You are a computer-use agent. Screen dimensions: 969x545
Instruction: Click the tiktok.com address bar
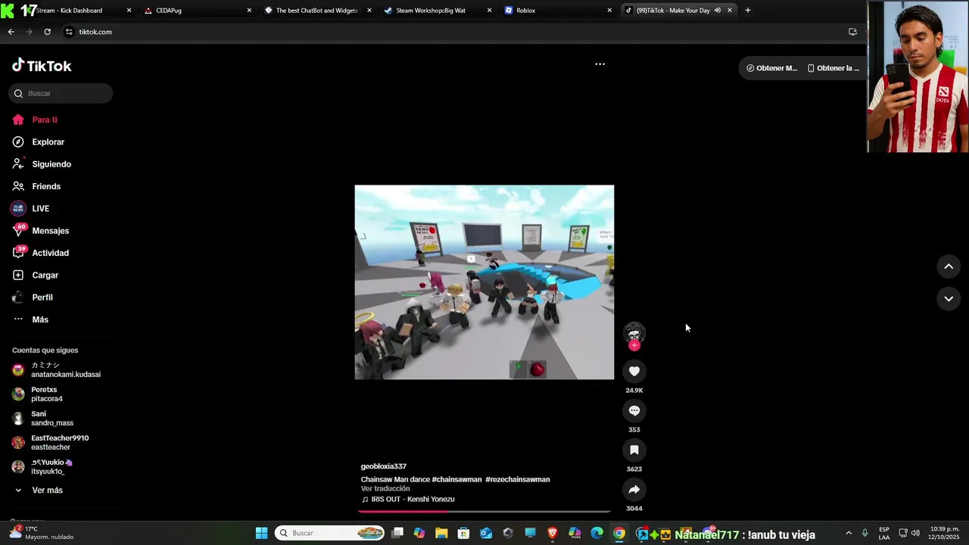click(x=454, y=32)
